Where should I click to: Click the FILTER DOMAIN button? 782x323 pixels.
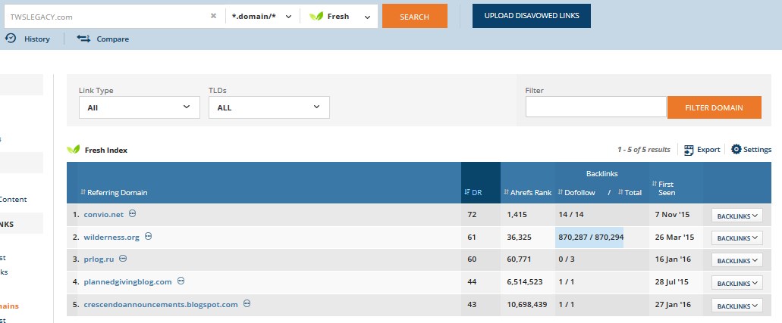[x=714, y=107]
